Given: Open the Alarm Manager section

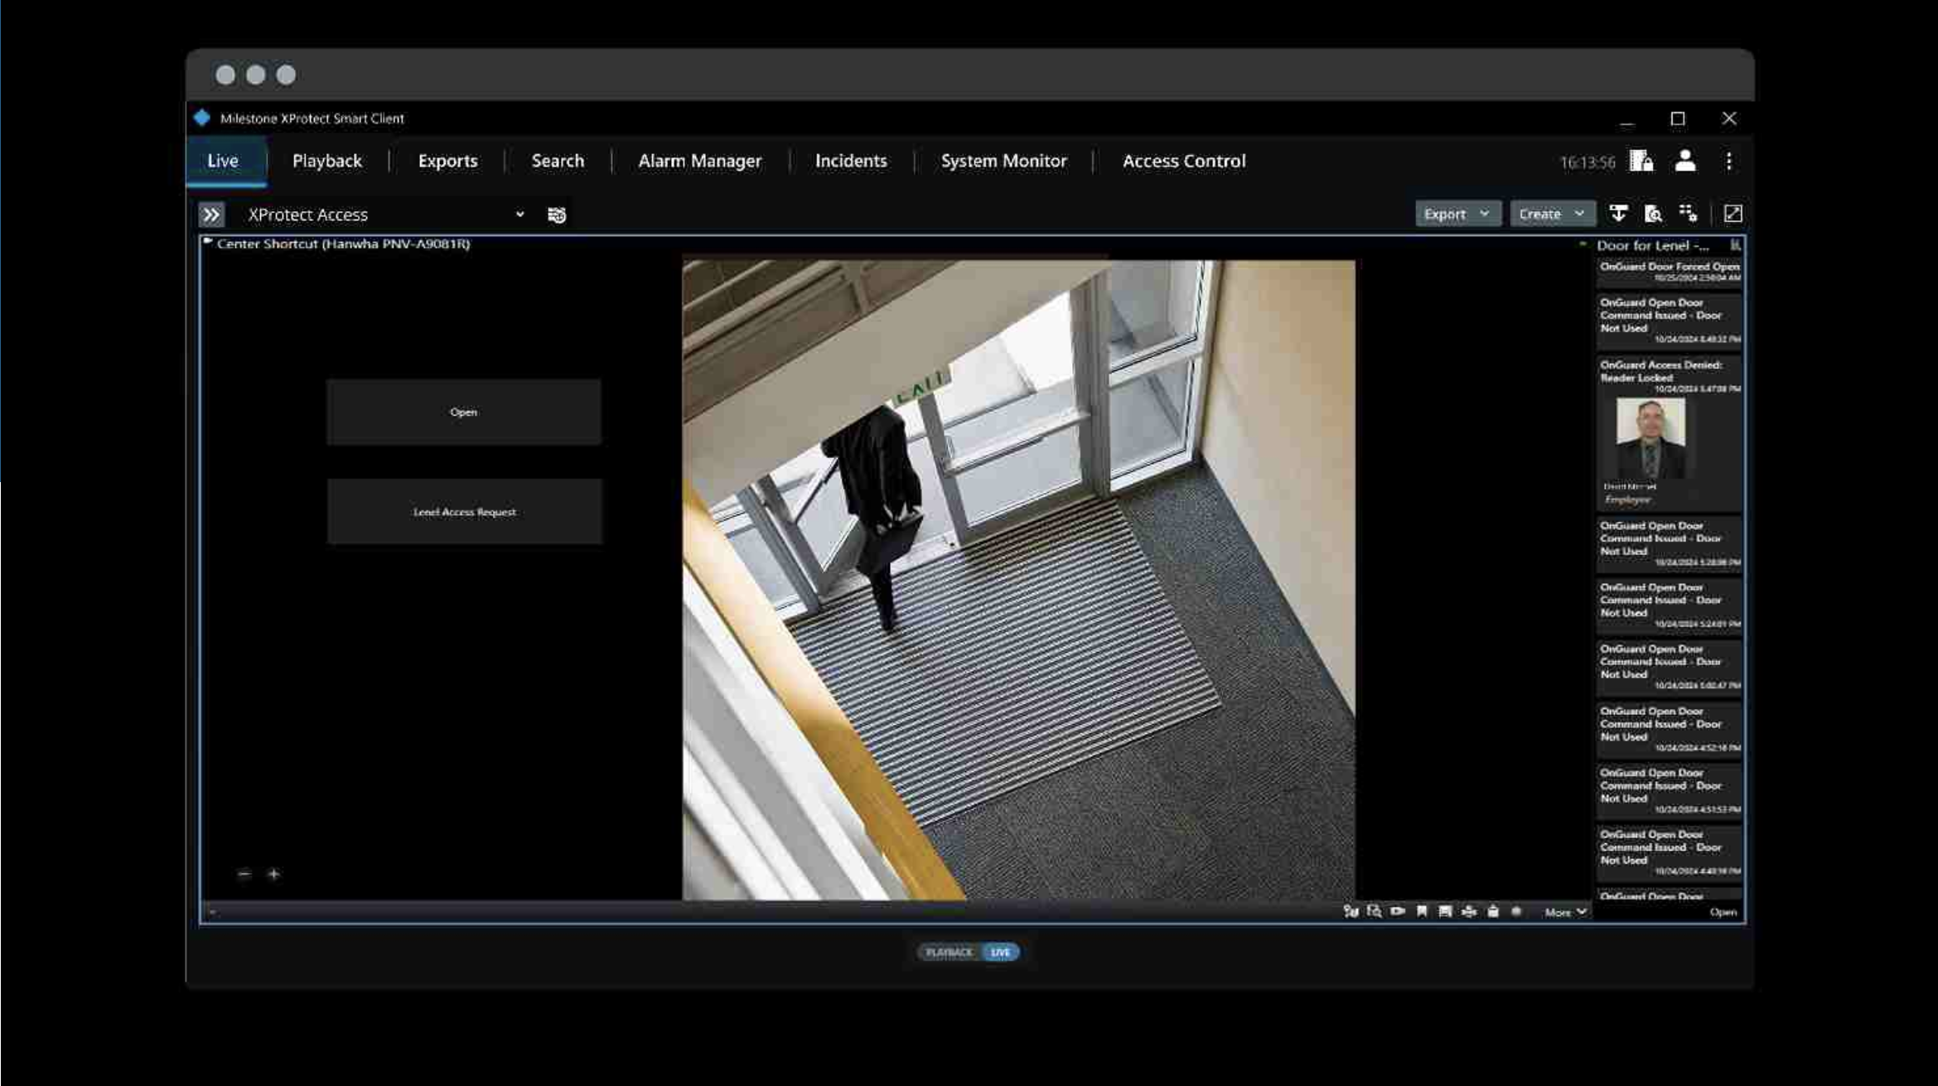Looking at the screenshot, I should [x=698, y=160].
